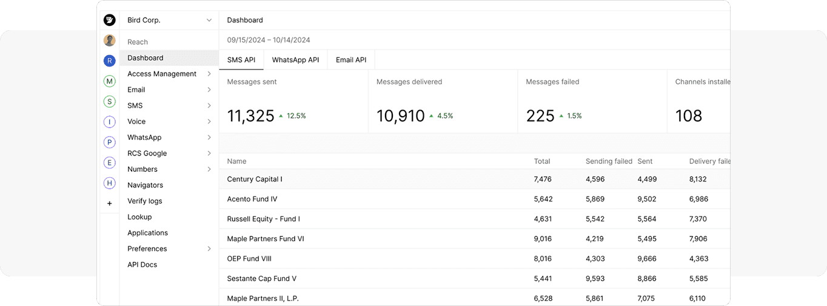Viewport: 827px width, 306px height.
Task: Select the green S workspace icon
Action: [x=109, y=102]
